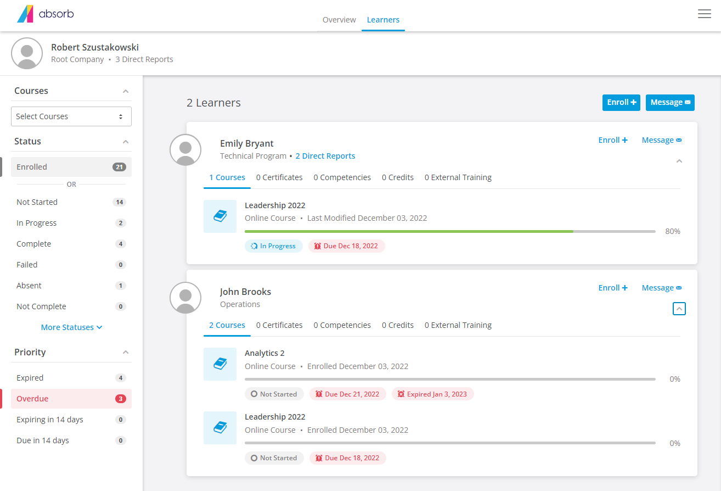
Task: Click John Brooks' avatar
Action: pos(185,298)
